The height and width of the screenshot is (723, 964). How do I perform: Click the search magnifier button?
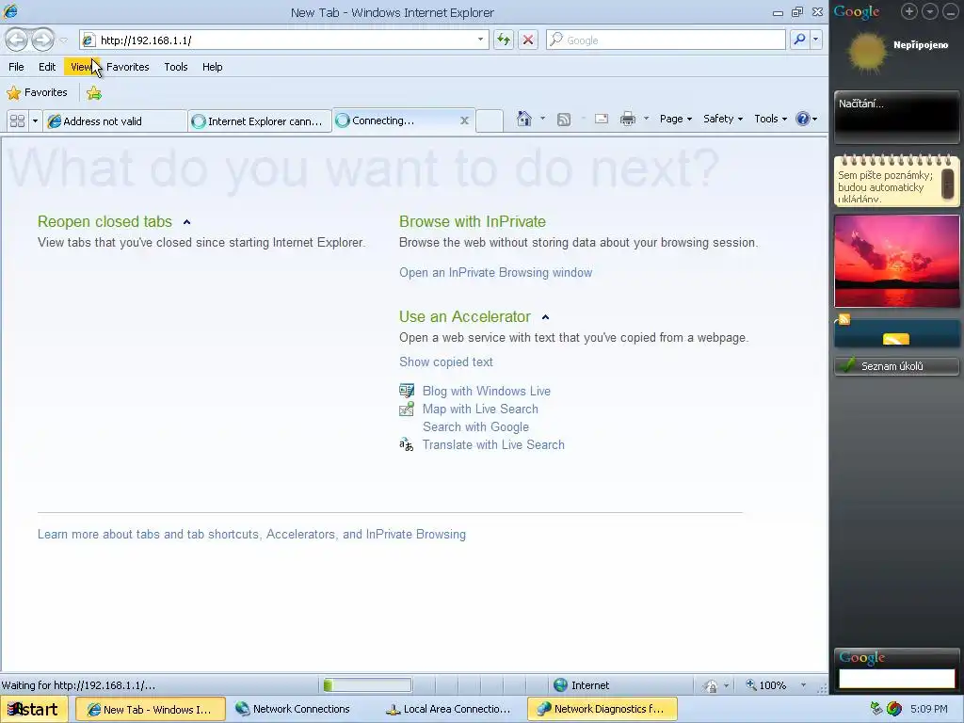[799, 40]
